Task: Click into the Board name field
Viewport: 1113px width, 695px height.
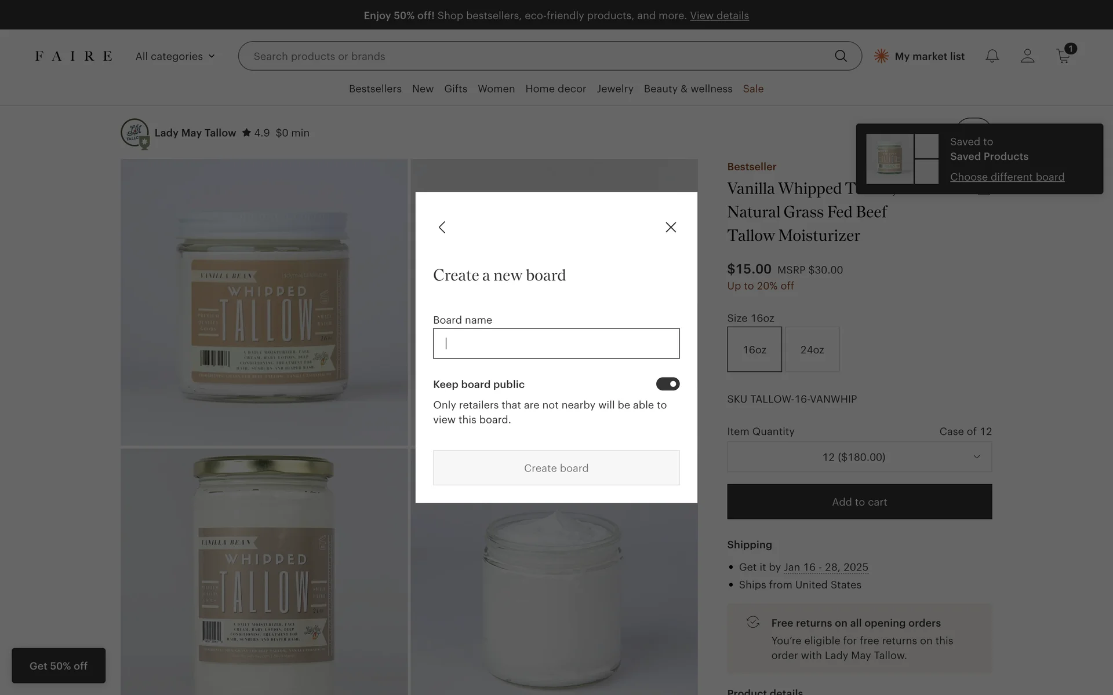Action: (556, 343)
